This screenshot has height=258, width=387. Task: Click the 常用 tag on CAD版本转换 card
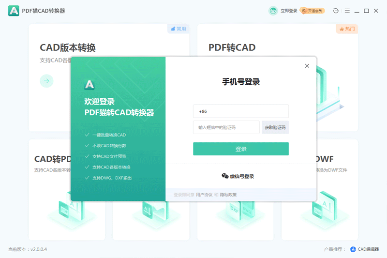pyautogui.click(x=178, y=29)
